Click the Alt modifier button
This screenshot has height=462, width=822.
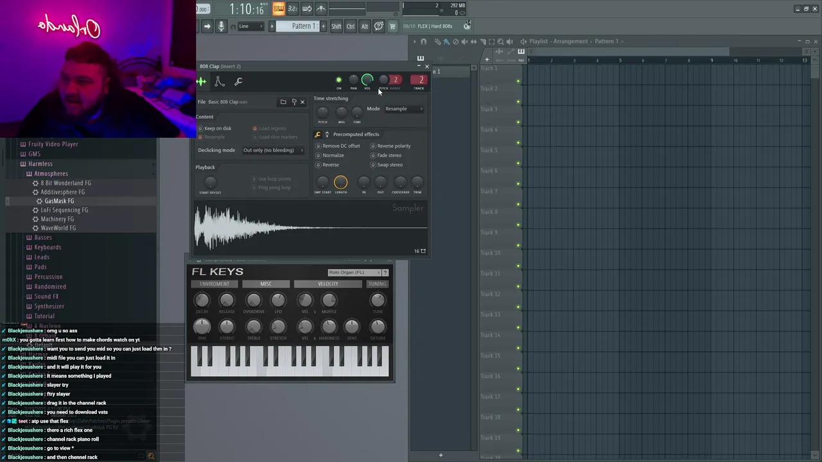tap(365, 26)
